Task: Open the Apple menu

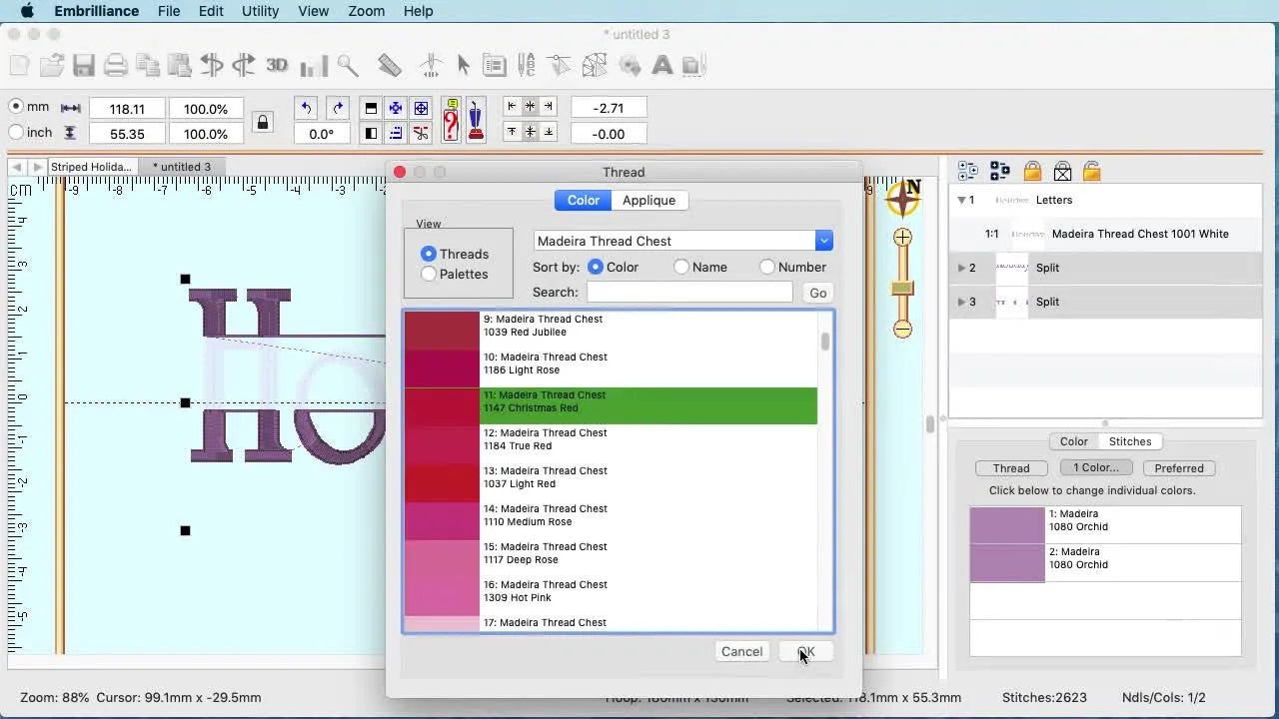Action: point(27,11)
